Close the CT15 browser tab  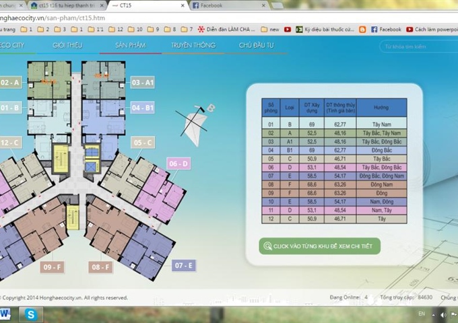pos(183,5)
